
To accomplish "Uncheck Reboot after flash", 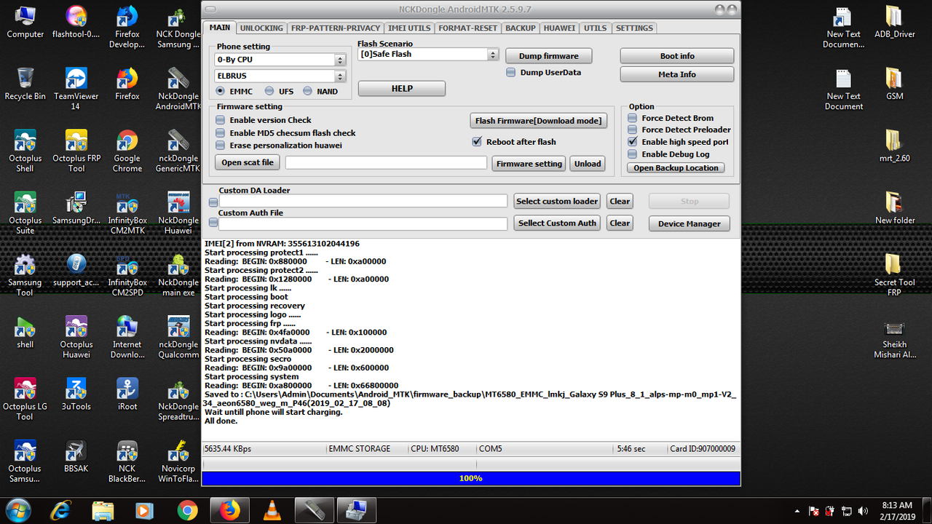I will (x=477, y=142).
